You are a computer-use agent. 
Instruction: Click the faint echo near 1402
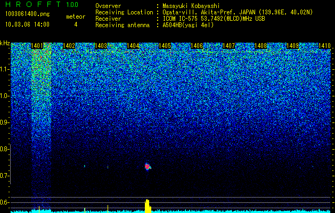tap(85, 166)
